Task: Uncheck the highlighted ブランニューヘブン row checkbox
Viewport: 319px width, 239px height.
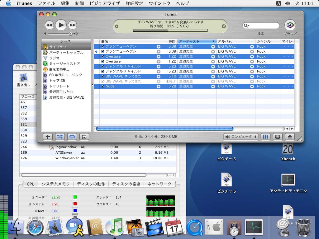Action: pyautogui.click(x=103, y=47)
